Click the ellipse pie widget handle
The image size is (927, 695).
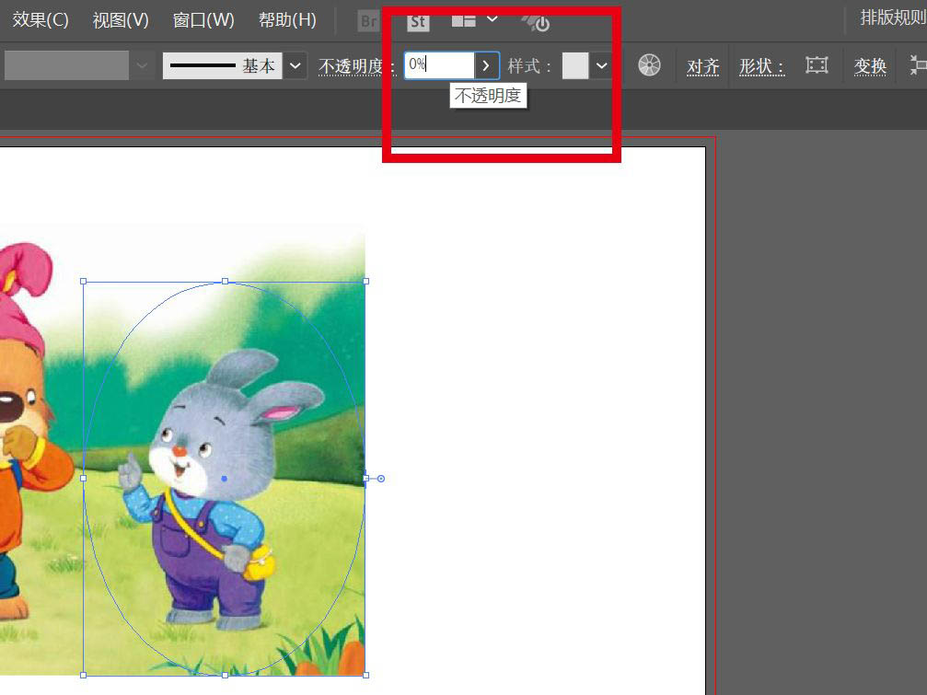381,479
